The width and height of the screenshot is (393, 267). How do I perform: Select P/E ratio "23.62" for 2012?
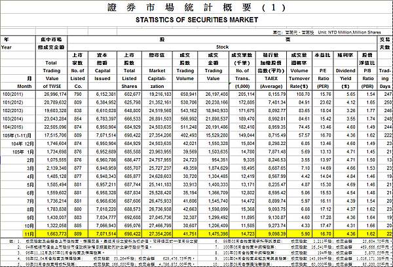tap(326, 102)
